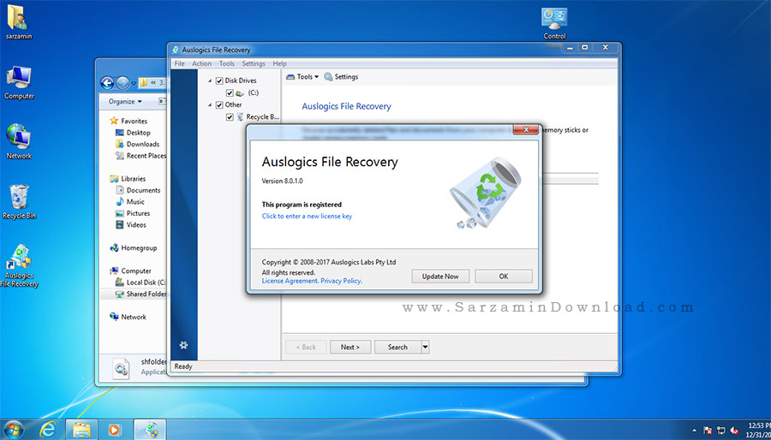This screenshot has width=771, height=440.
Task: Click the Next button
Action: [x=350, y=348]
